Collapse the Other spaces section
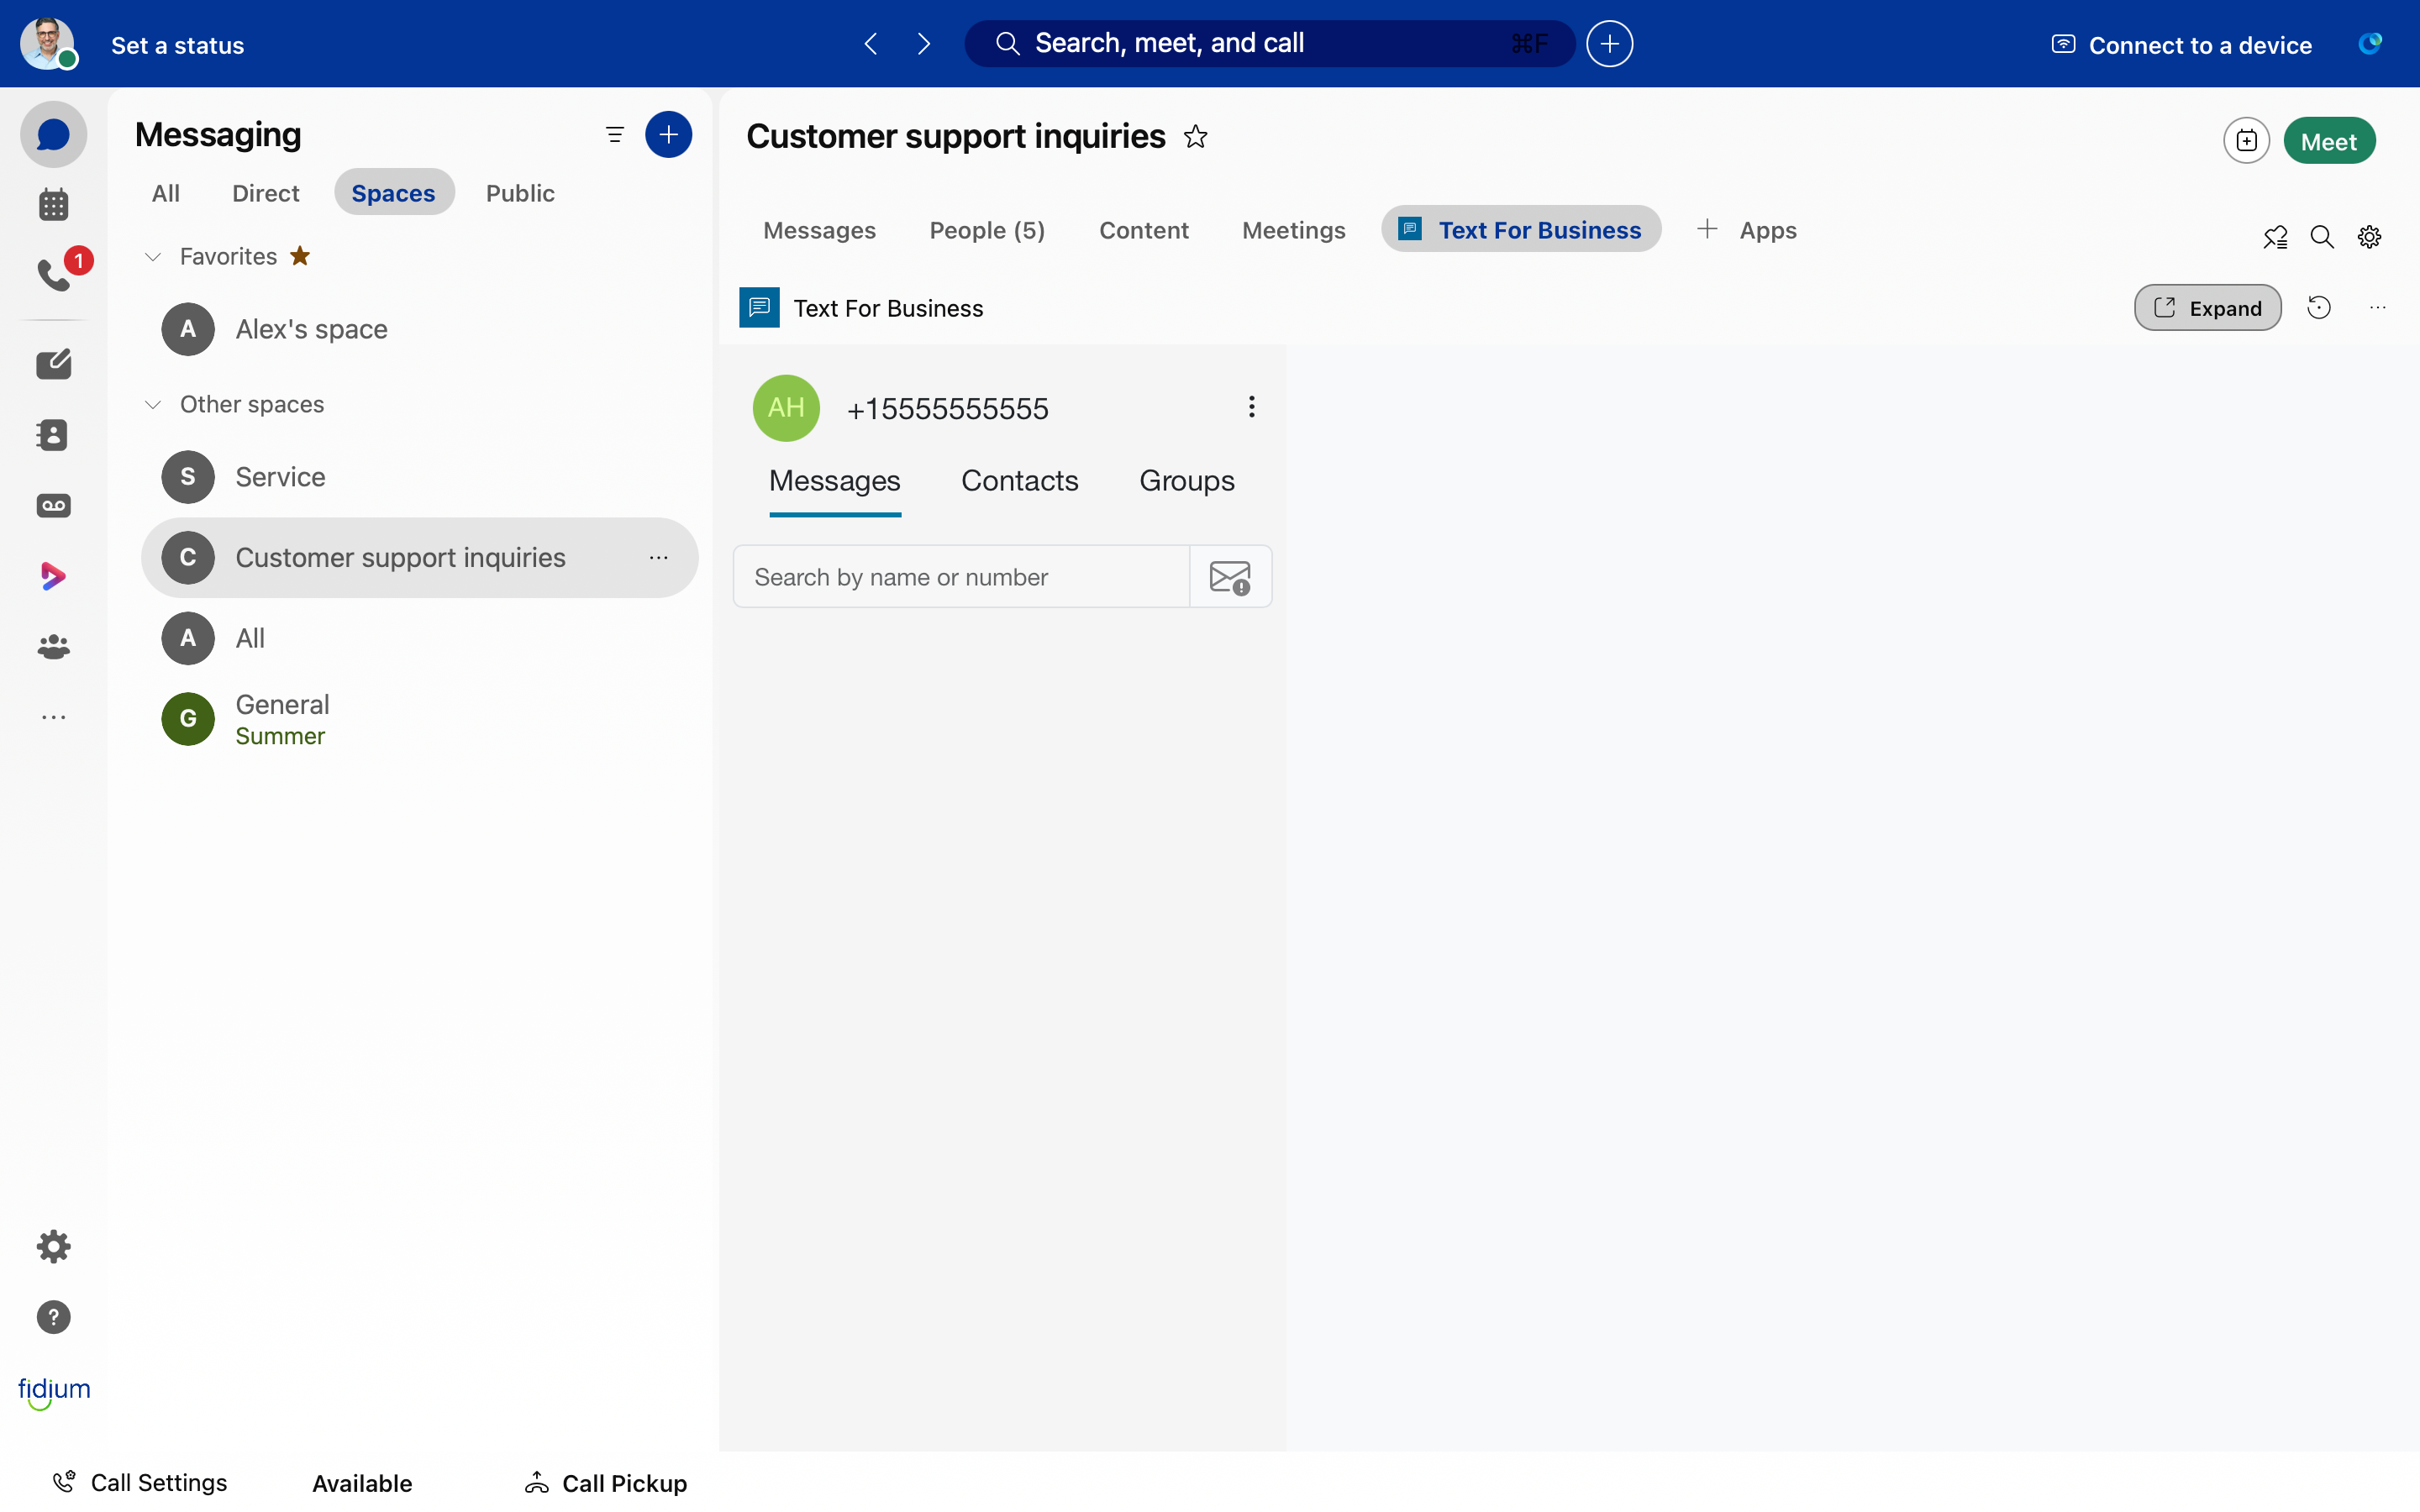 [153, 405]
